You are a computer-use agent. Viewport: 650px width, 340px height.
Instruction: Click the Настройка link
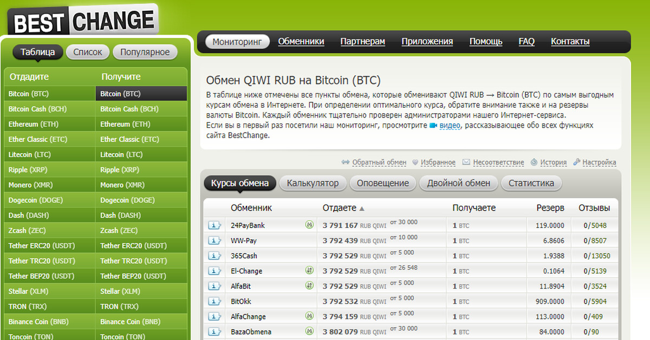coord(599,162)
